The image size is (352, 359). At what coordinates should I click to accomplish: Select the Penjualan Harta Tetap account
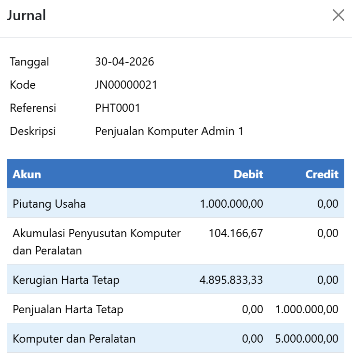(68, 310)
